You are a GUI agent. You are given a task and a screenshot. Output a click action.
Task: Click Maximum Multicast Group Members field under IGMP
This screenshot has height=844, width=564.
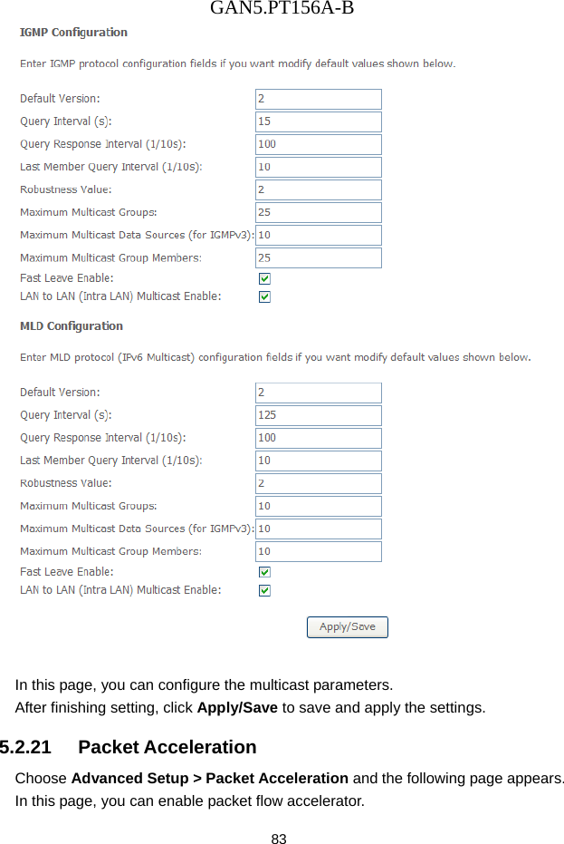pos(318,257)
